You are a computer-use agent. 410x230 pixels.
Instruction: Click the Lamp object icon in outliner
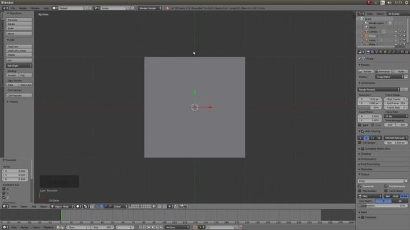(x=366, y=40)
